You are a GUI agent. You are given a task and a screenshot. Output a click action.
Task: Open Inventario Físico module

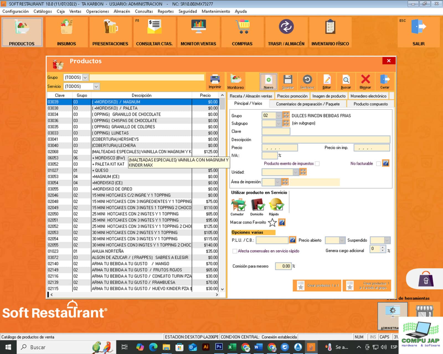[330, 32]
